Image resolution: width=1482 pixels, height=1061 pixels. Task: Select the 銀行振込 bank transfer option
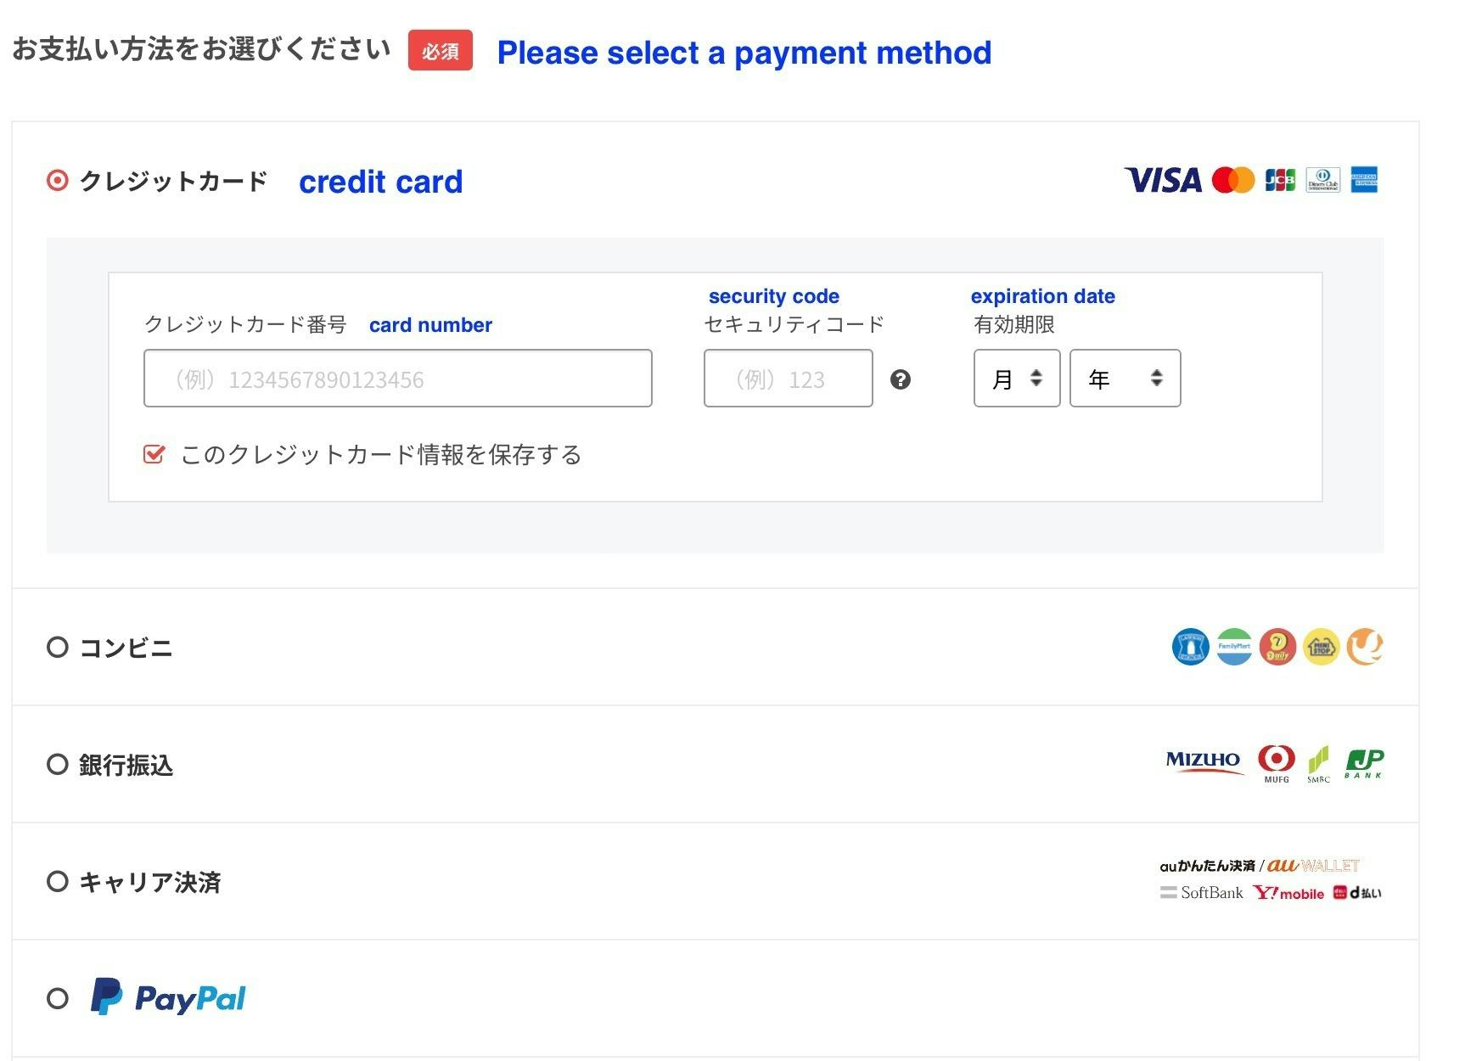coord(58,765)
